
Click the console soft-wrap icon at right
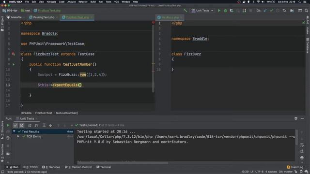[302, 145]
